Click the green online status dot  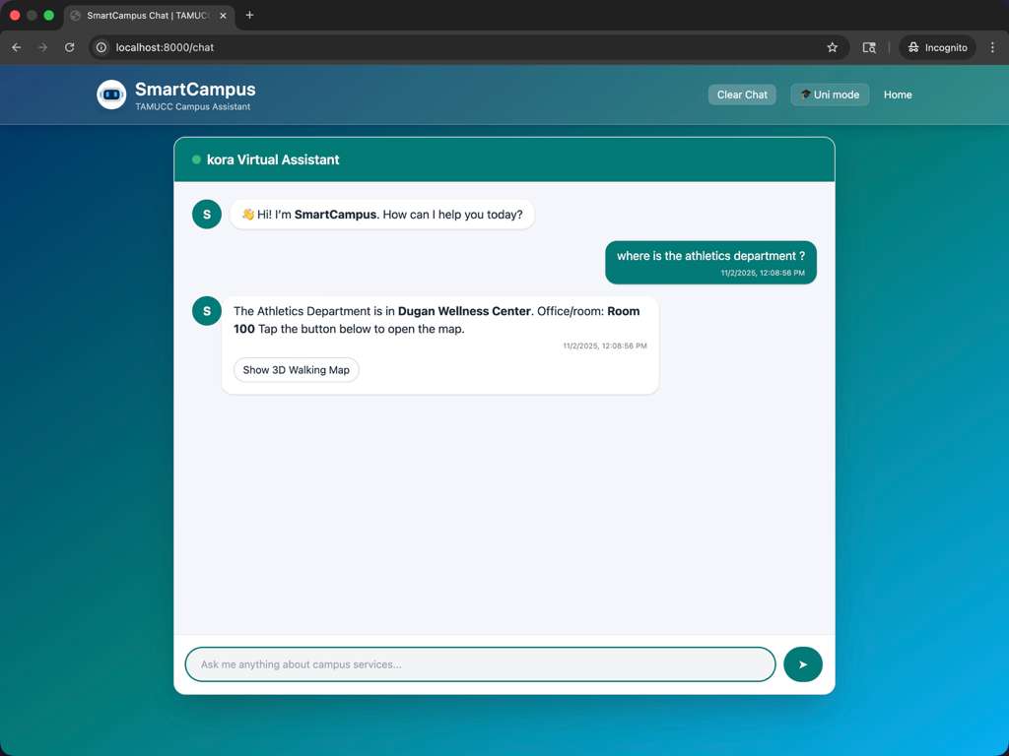point(196,159)
